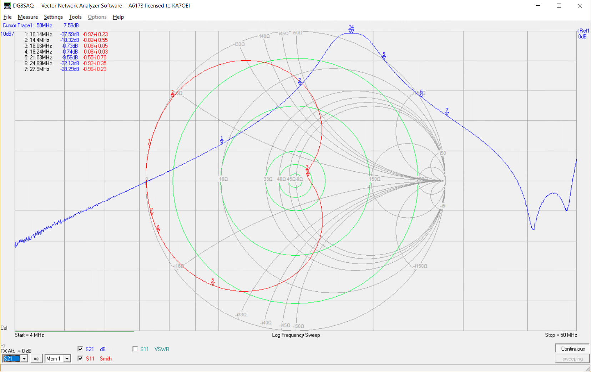Click the teal S11 label beside VSWR

(x=145, y=349)
